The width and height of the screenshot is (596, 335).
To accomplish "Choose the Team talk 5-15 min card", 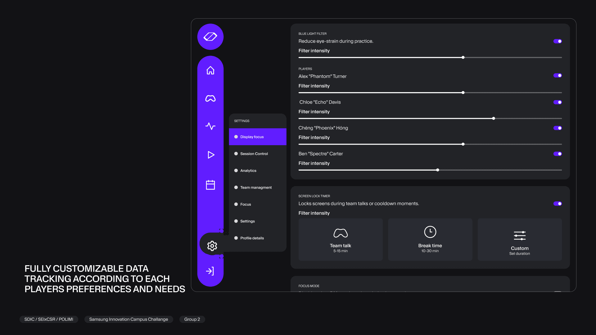I will [x=341, y=240].
